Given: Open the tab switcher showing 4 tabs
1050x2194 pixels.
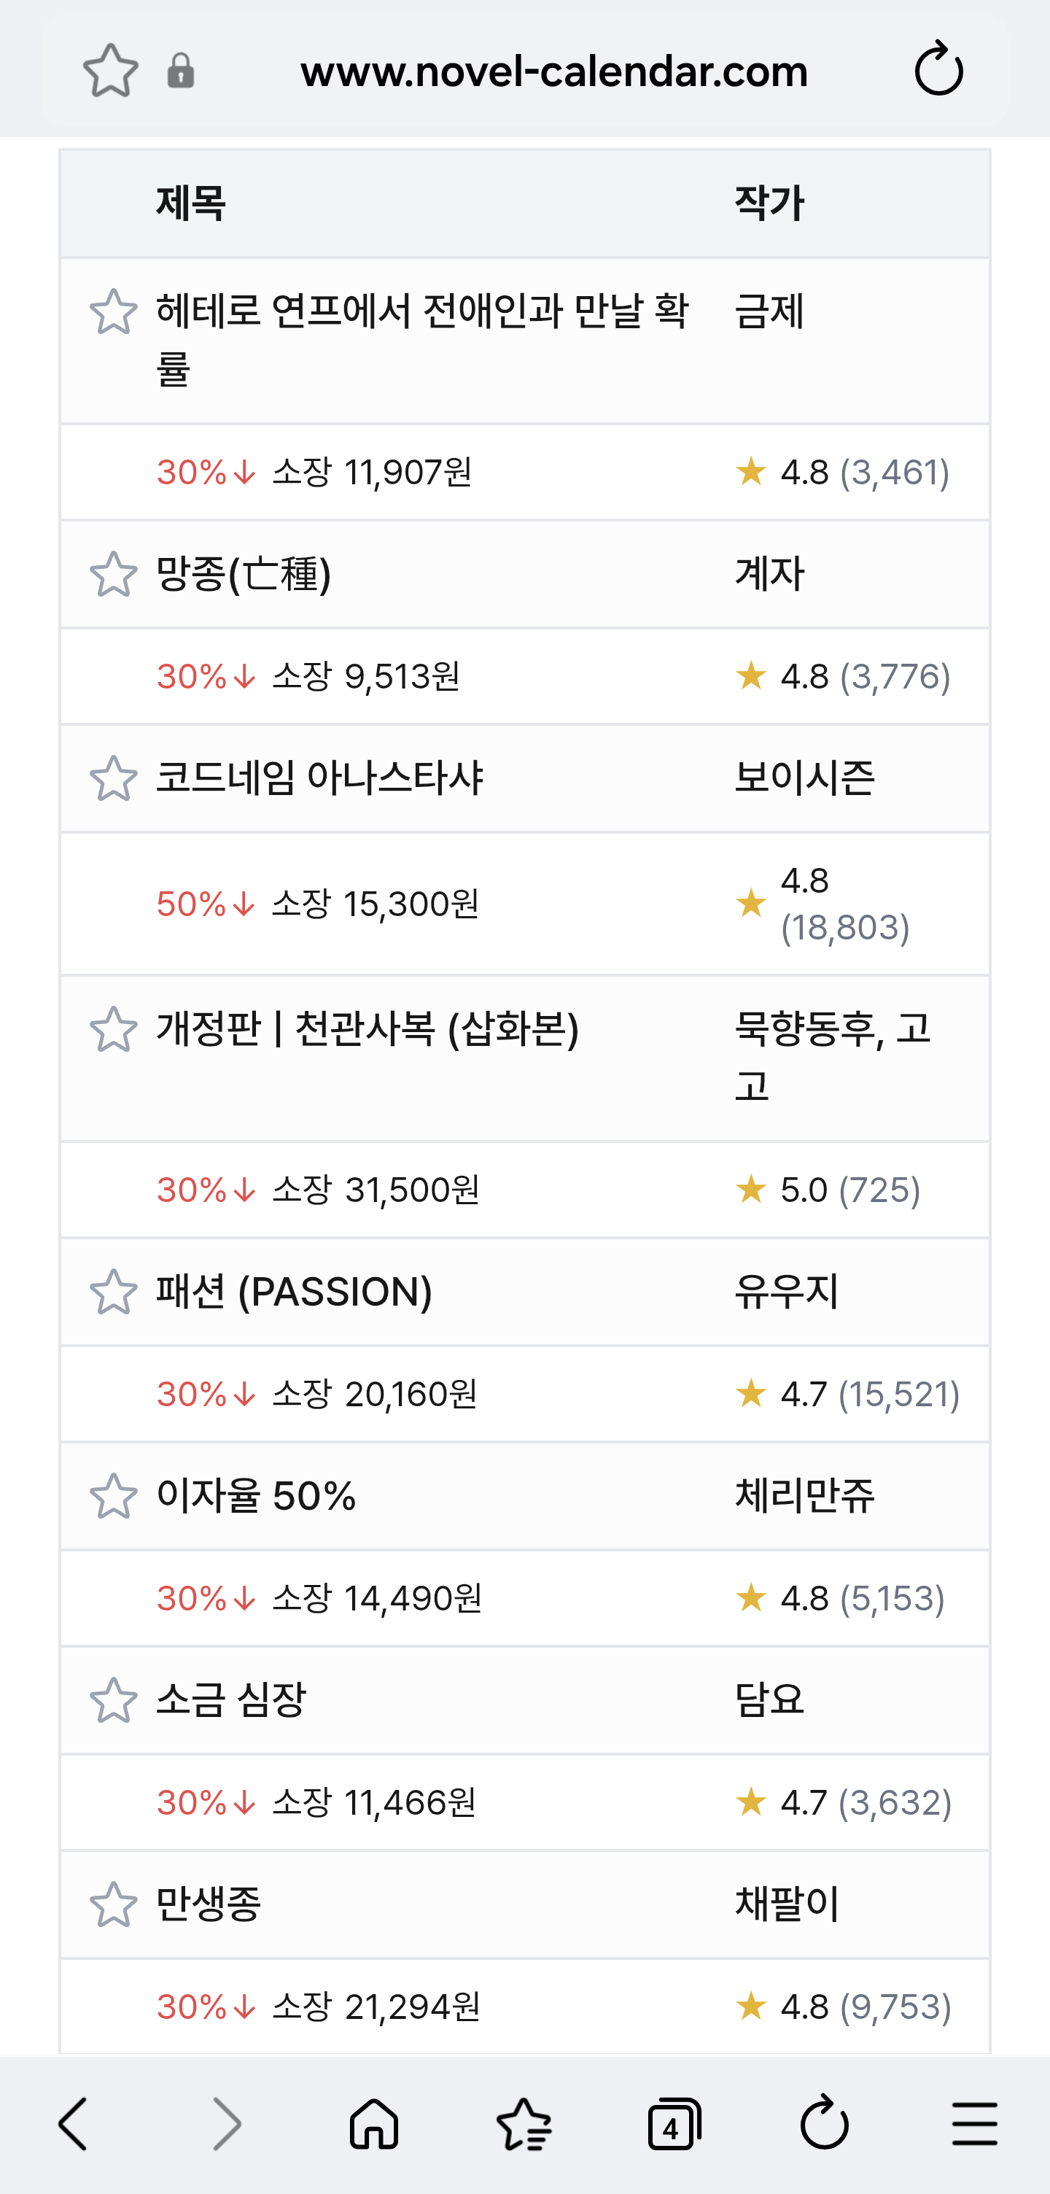Looking at the screenshot, I should [x=674, y=2124].
